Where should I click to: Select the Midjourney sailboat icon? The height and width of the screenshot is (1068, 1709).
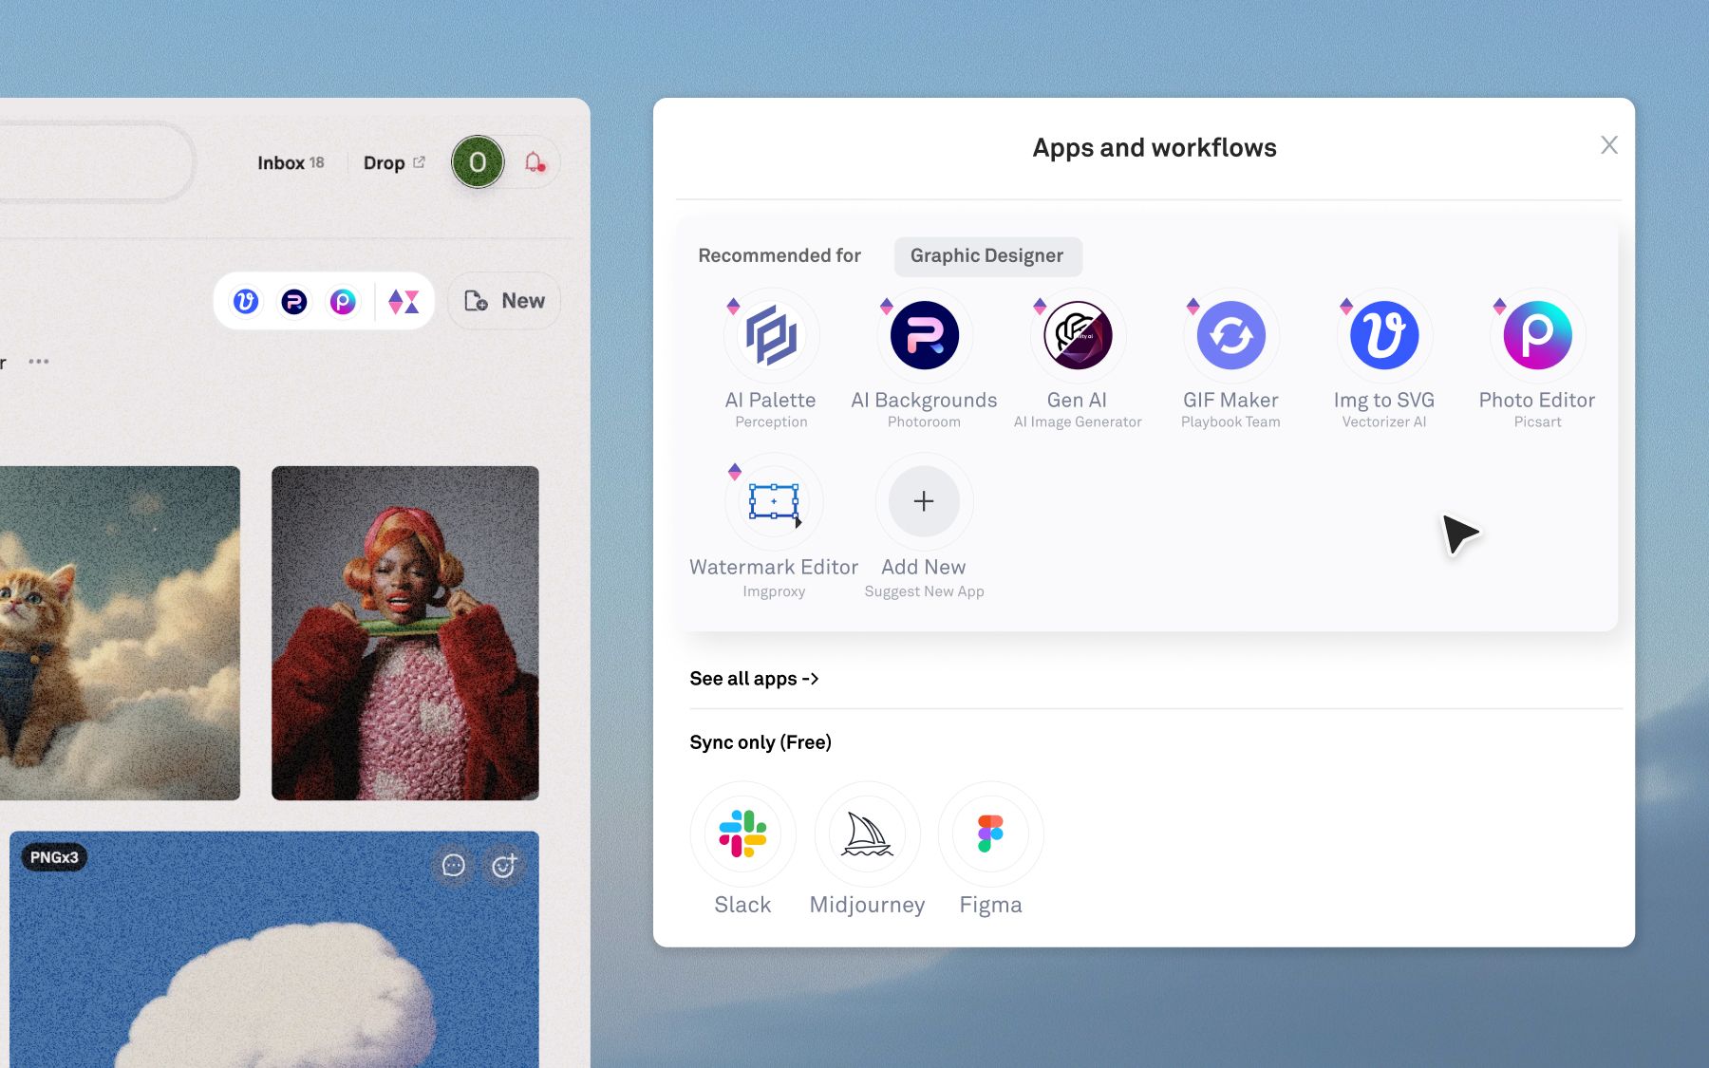tap(867, 834)
